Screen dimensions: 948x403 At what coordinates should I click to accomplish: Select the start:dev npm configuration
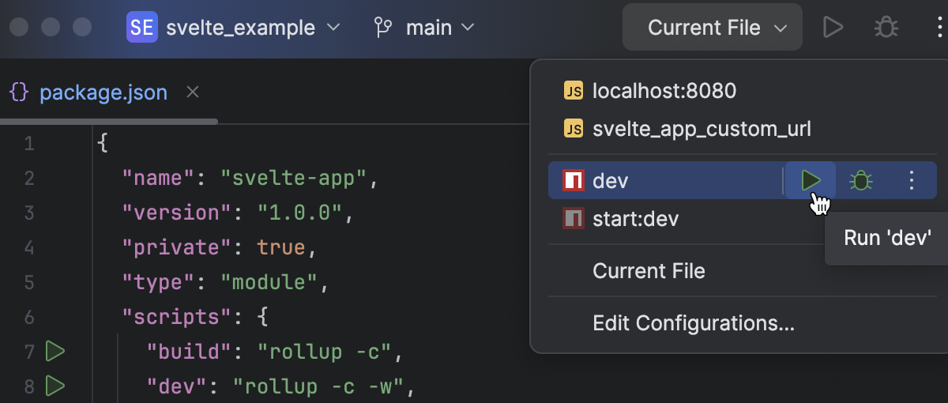coord(635,219)
